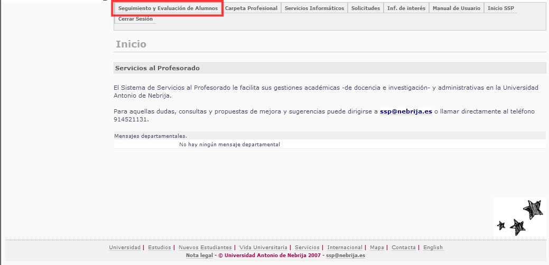
Task: Click the Inicio page heading
Action: (131, 44)
